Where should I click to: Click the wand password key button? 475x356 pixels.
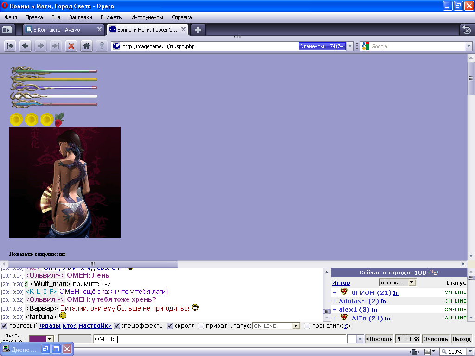pyautogui.click(x=102, y=46)
